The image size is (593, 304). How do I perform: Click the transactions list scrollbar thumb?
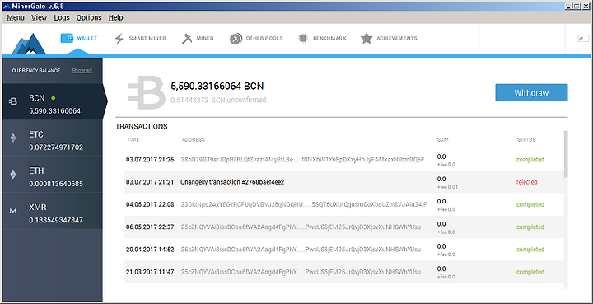566,154
